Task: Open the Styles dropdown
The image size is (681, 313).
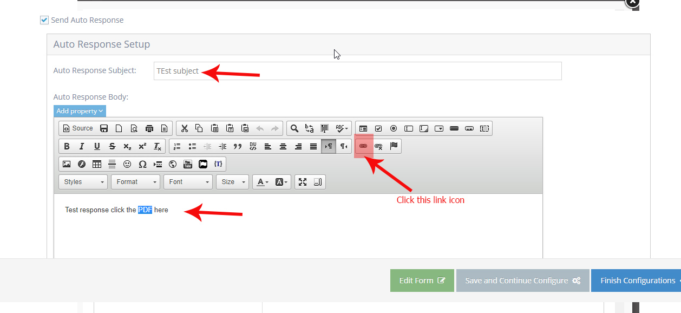Action: (x=83, y=182)
